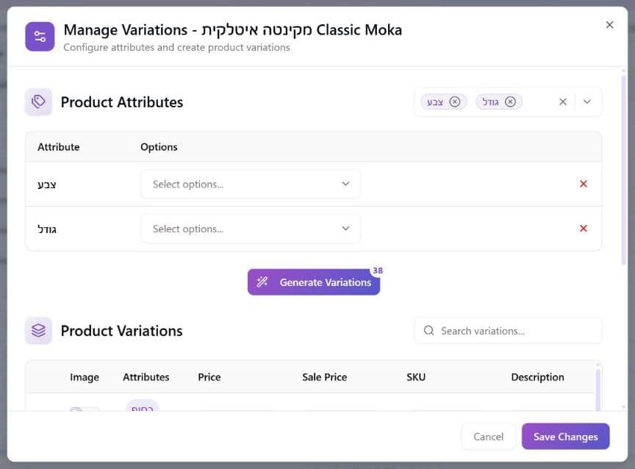This screenshot has height=469, width=635.
Task: Click the Product Attributes heading
Action: (x=122, y=102)
